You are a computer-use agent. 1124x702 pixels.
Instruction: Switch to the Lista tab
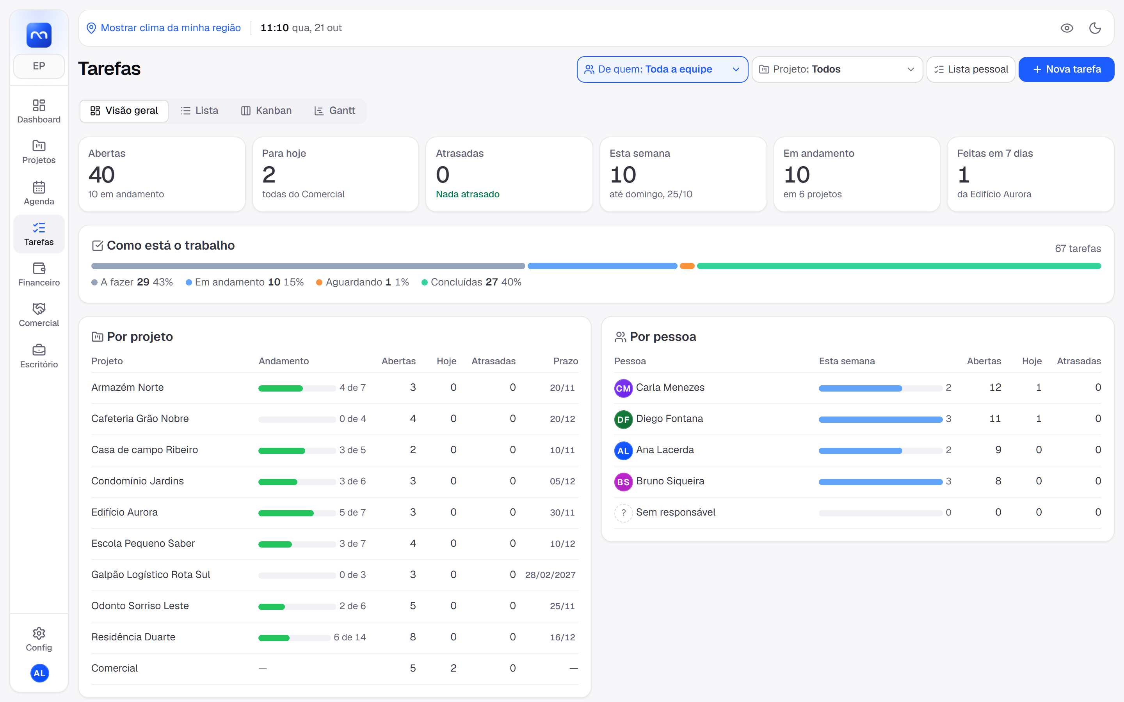(200, 110)
